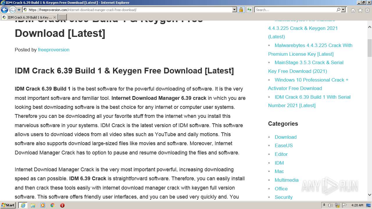Viewport: 372px width, 209px height.
Task: Click the Categories sidebar heading
Action: [x=283, y=124]
